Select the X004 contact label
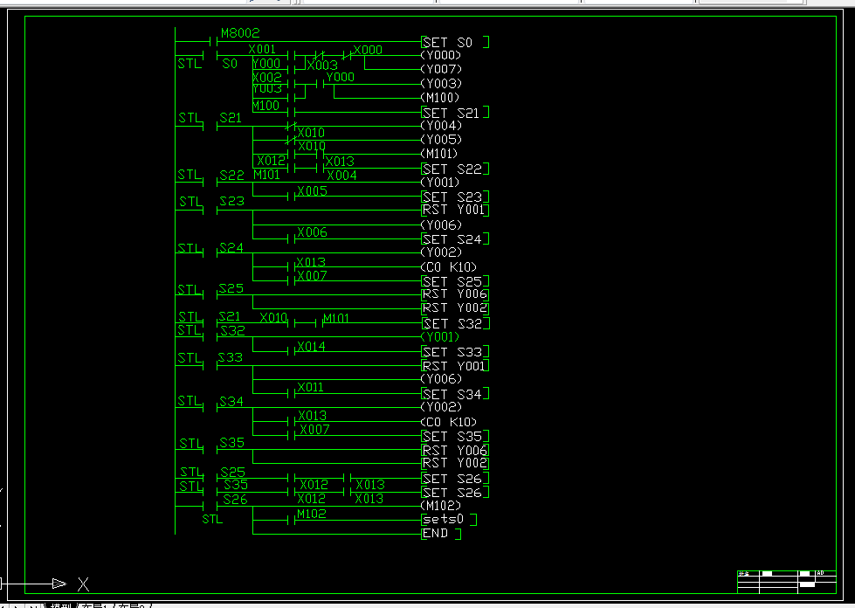This screenshot has height=608, width=855. coord(341,176)
